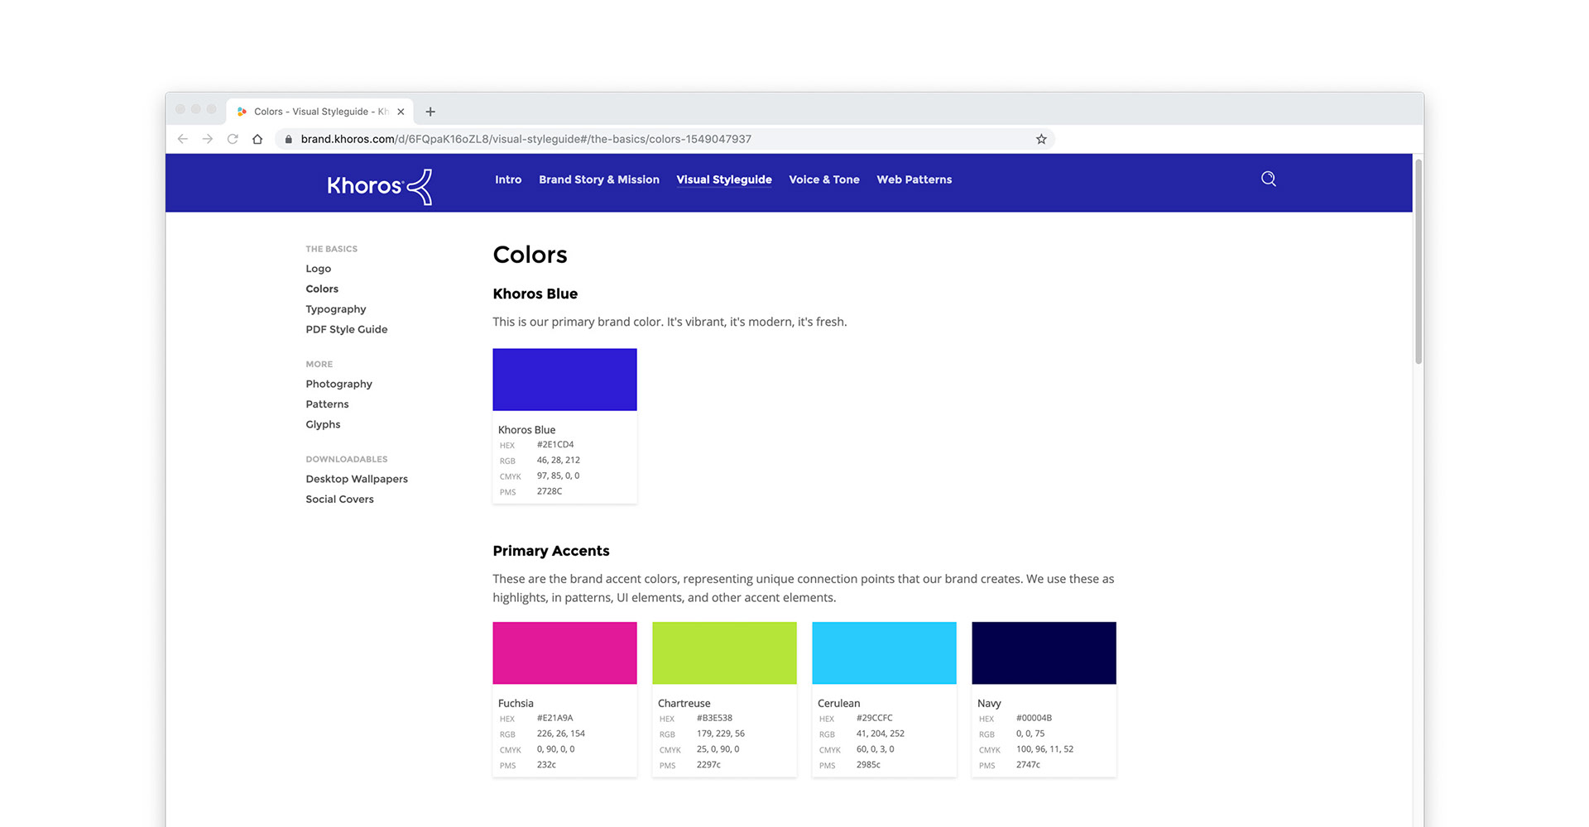Click the Navy color swatch

click(1044, 653)
